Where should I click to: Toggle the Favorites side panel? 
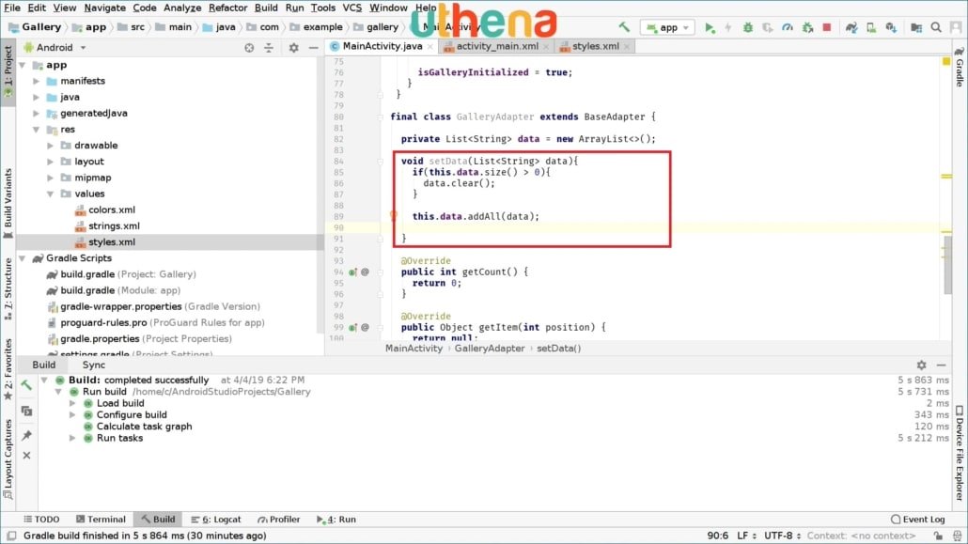8,369
